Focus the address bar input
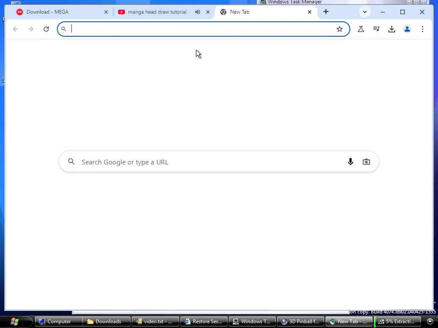This screenshot has height=328, width=438. (202, 29)
